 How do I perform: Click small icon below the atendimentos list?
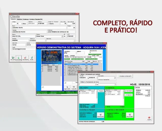43,87
